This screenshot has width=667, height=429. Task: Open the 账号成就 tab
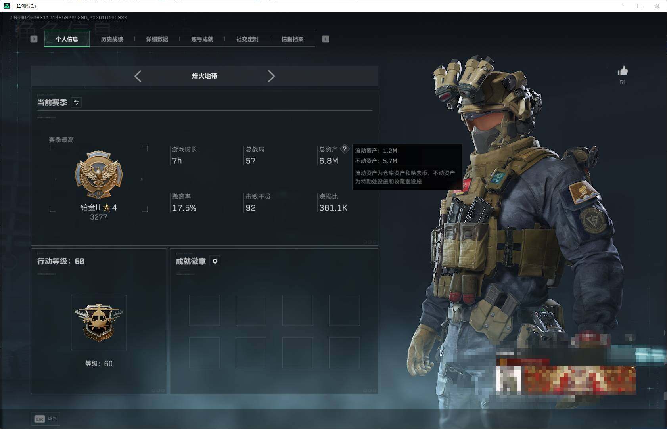click(x=202, y=39)
